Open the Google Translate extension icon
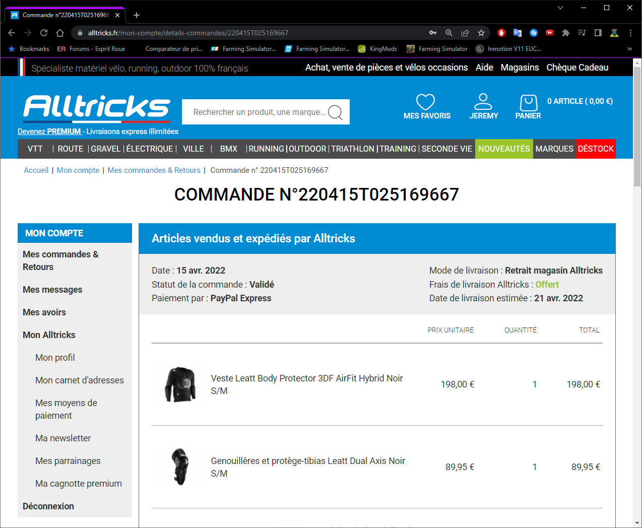The height and width of the screenshot is (528, 642). click(518, 33)
